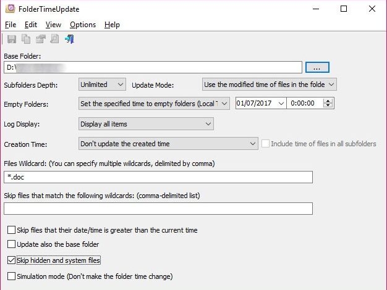Expand the Creation Time dropdown
Viewport: 387px width, 290px height.
(168, 144)
